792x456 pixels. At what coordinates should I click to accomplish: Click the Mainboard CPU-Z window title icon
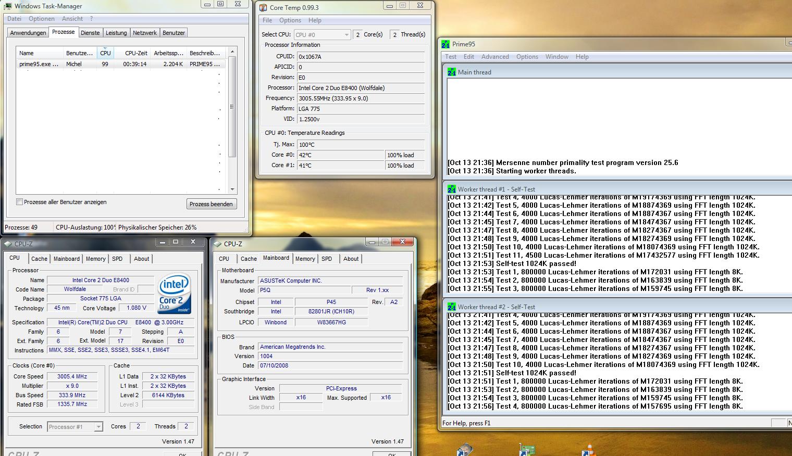(x=218, y=244)
